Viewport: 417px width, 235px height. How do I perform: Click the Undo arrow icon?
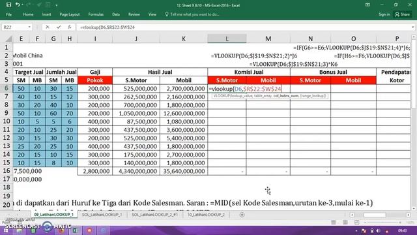click(x=18, y=5)
